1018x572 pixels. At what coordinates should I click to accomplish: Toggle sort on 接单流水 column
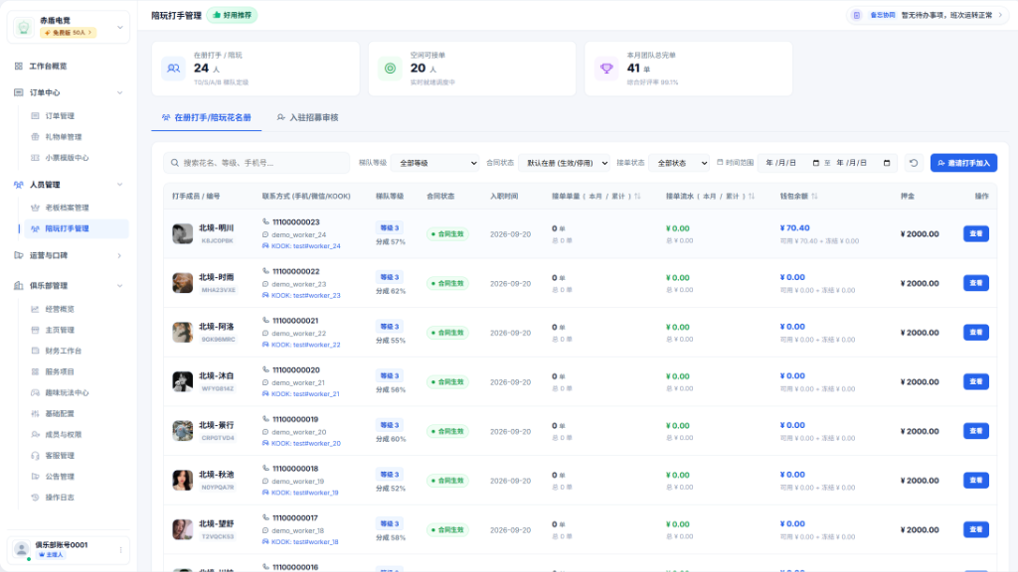[x=752, y=196]
